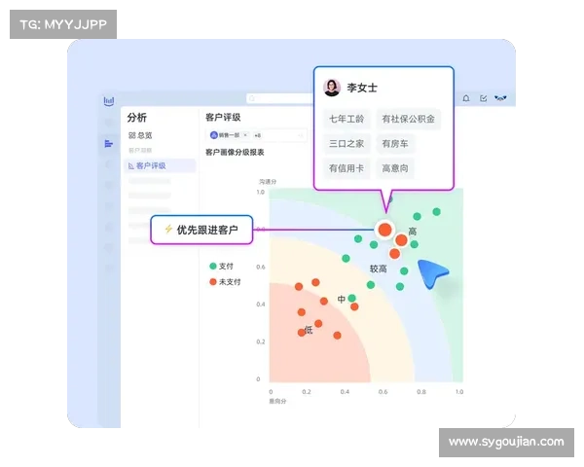
Task: Toggle the 未支付 legend orange swatch
Action: click(x=213, y=282)
